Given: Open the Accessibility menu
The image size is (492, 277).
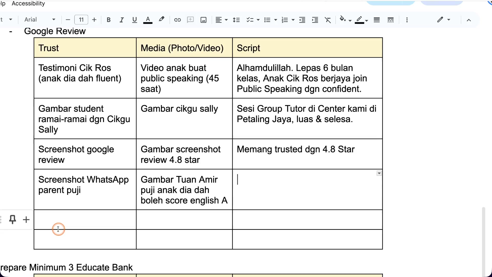Looking at the screenshot, I should pos(28,4).
